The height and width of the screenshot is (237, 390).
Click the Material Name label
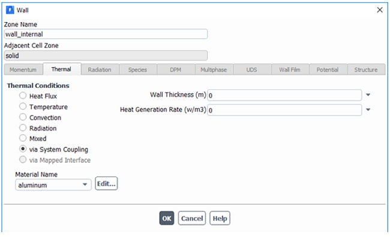[37, 175]
